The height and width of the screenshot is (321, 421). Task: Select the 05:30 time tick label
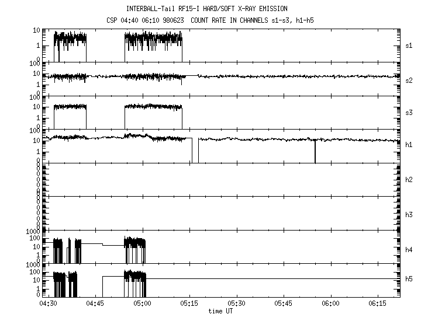237,304
